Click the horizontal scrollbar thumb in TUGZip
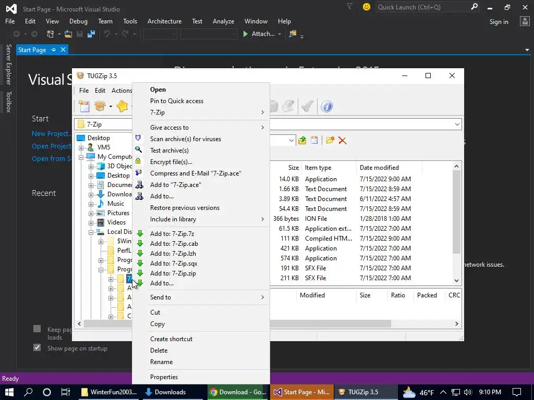The height and width of the screenshot is (400, 534). (237, 324)
